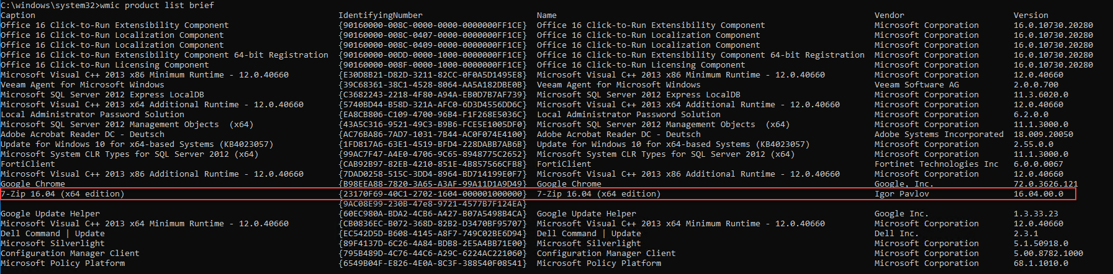Click the IdentifyingNumber column header
The width and height of the screenshot is (1113, 274).
click(381, 15)
